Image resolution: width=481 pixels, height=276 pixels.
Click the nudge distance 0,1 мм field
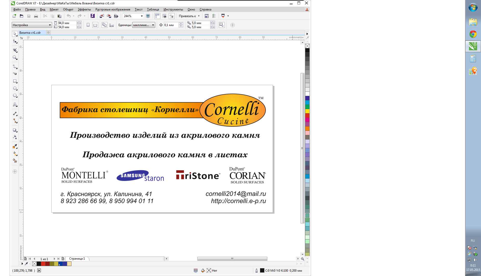click(x=171, y=25)
